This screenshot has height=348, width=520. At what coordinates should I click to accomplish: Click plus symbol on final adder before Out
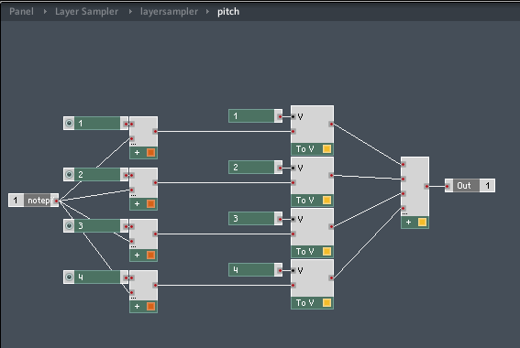tap(409, 223)
